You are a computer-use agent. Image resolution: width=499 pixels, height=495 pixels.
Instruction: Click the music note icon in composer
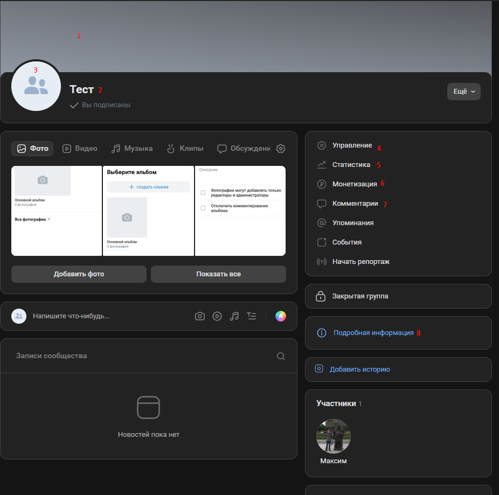click(x=234, y=316)
